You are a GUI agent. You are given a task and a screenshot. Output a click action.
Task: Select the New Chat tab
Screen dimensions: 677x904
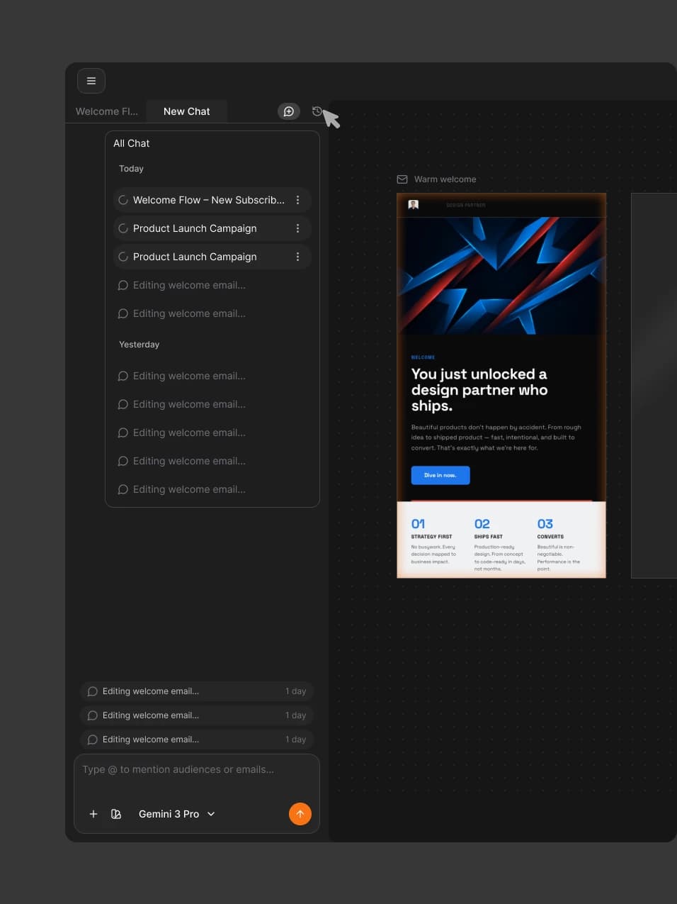(x=187, y=111)
